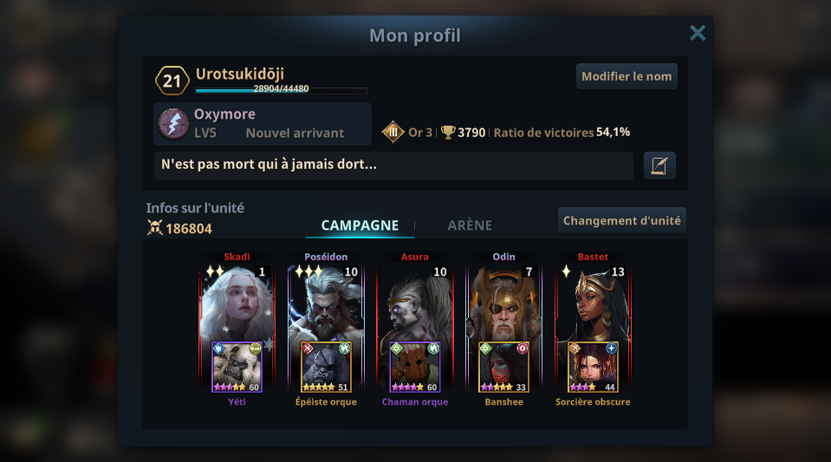Switch to the CAMPAGNE tab
This screenshot has height=462, width=831.
(360, 225)
